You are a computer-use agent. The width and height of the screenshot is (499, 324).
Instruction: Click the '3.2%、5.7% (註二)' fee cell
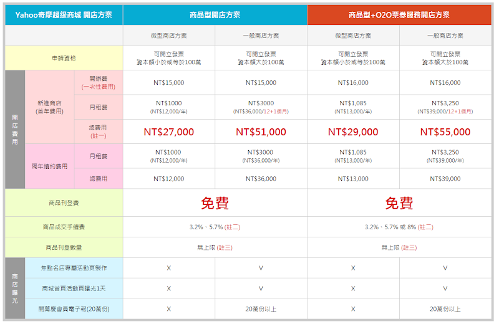[215, 227]
